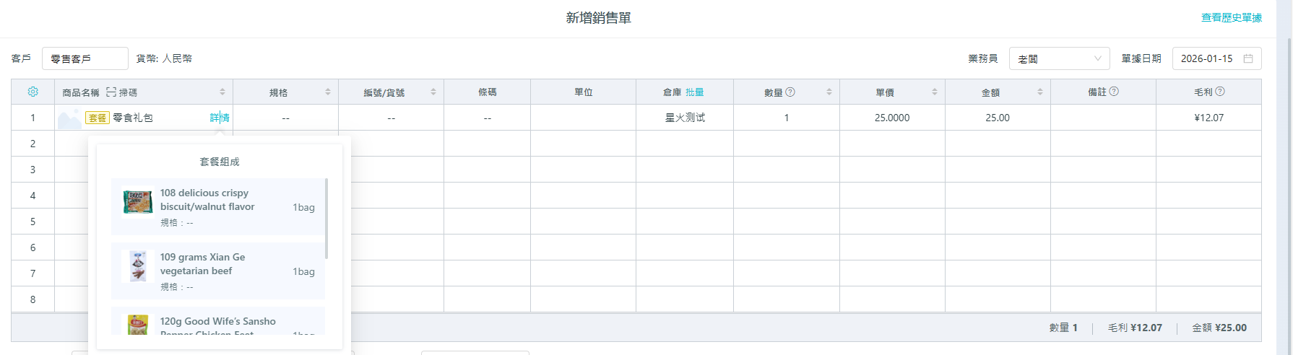Image resolution: width=1293 pixels, height=355 pixels.
Task: Sort by 單價 column arrows
Action: point(935,92)
